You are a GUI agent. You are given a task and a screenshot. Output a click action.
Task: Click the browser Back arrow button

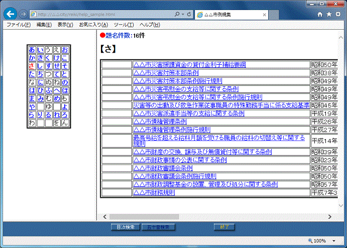[x=10, y=14]
